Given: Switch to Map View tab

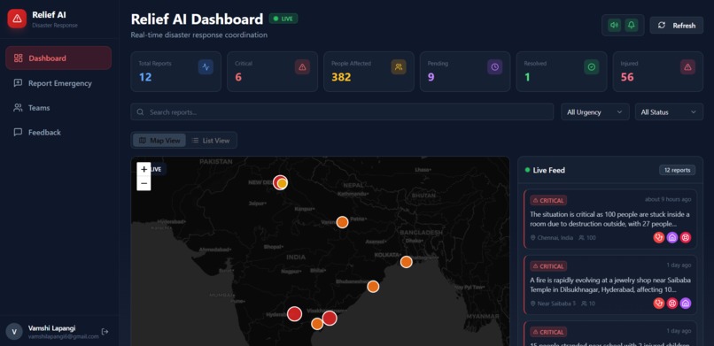Looking at the screenshot, I should pos(159,141).
